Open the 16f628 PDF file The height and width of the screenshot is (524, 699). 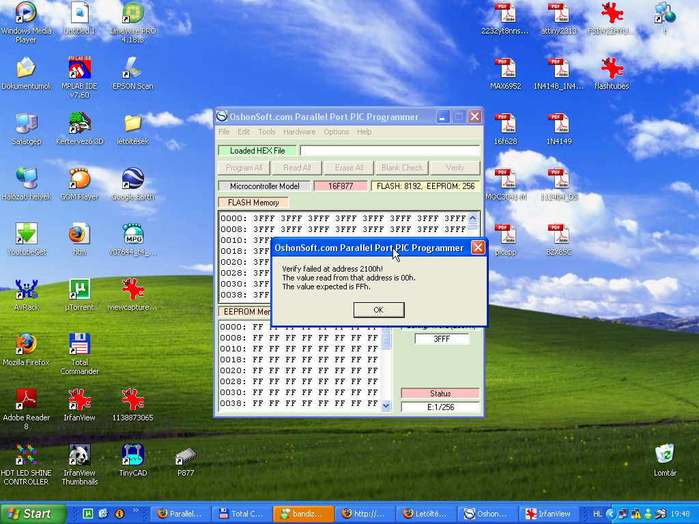(506, 129)
